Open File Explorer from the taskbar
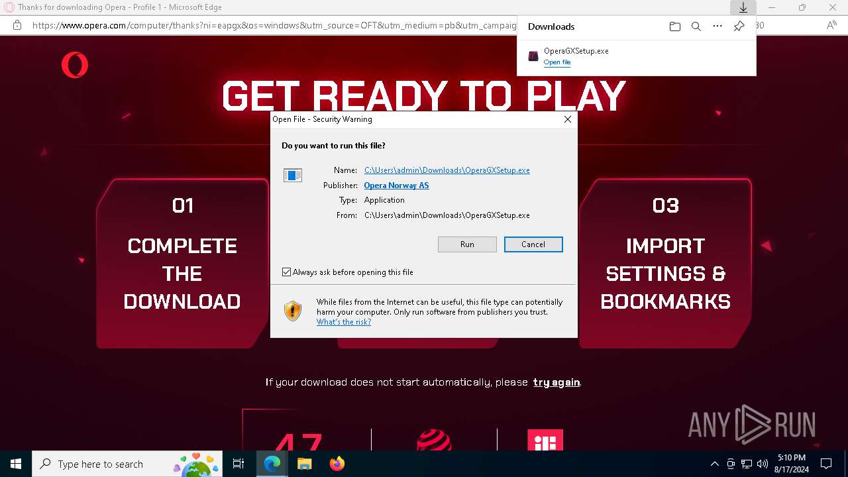 click(304, 464)
